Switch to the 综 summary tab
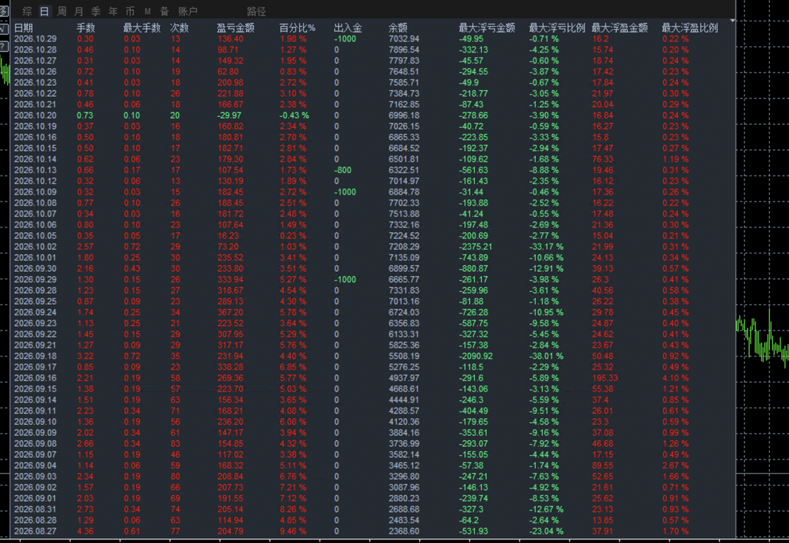This screenshot has width=789, height=543. tap(27, 11)
